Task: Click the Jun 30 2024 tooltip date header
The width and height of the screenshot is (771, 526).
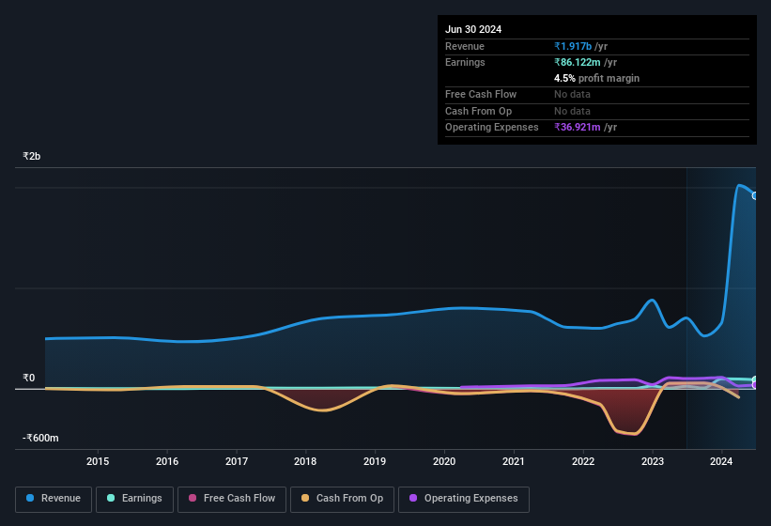Action: [x=473, y=29]
